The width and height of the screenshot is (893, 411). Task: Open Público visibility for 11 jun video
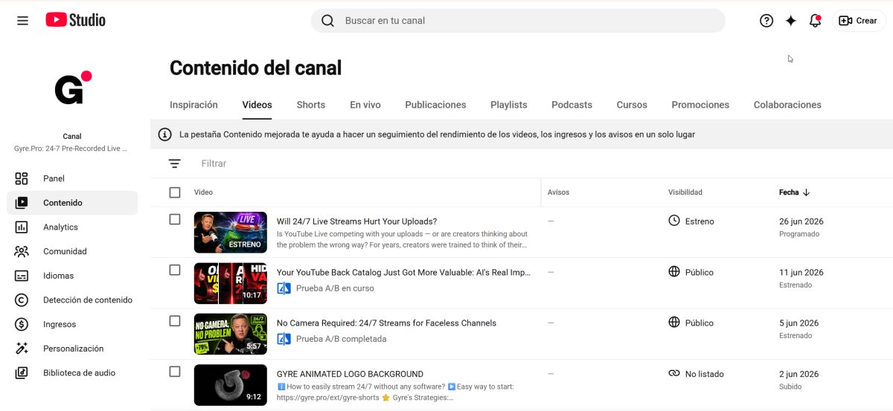coord(700,272)
